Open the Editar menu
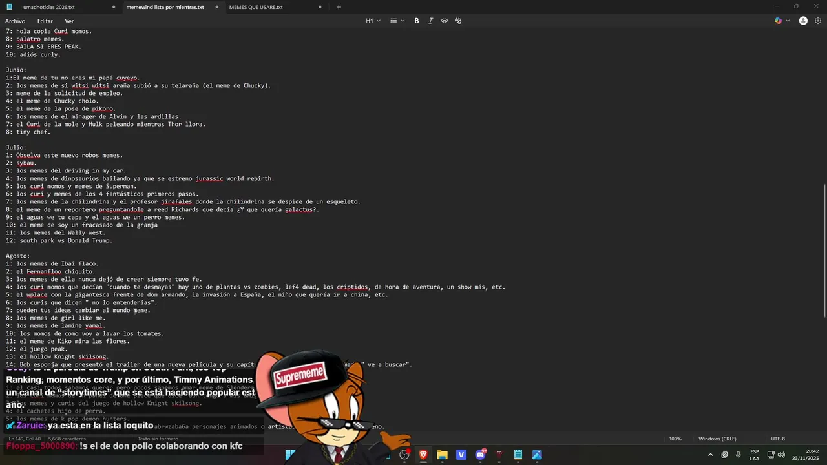 45,21
